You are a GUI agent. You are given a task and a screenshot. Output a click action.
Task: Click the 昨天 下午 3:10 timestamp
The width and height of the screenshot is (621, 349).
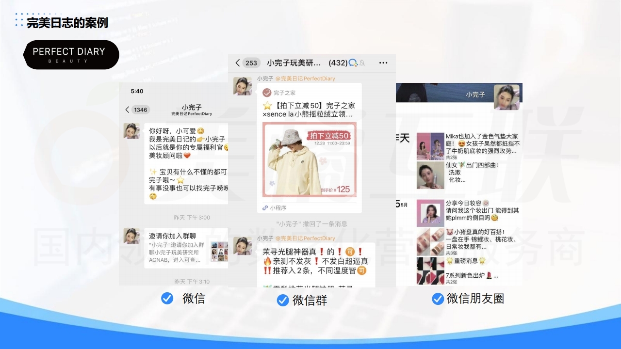pyautogui.click(x=192, y=282)
